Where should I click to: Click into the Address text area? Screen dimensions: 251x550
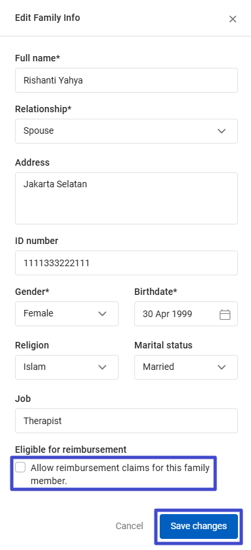(126, 198)
